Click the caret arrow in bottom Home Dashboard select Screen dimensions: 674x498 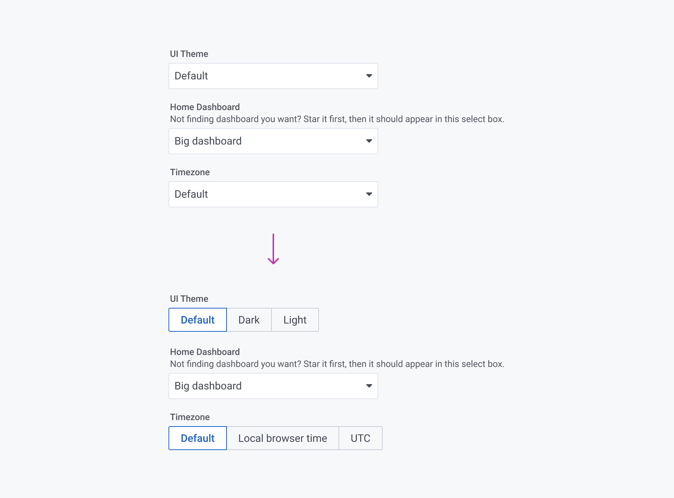click(369, 386)
